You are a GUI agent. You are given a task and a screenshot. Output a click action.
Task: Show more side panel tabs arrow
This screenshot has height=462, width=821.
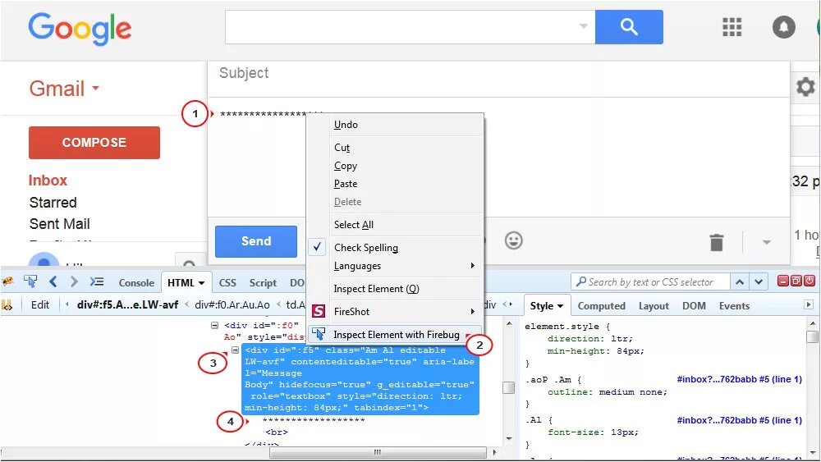[809, 304]
